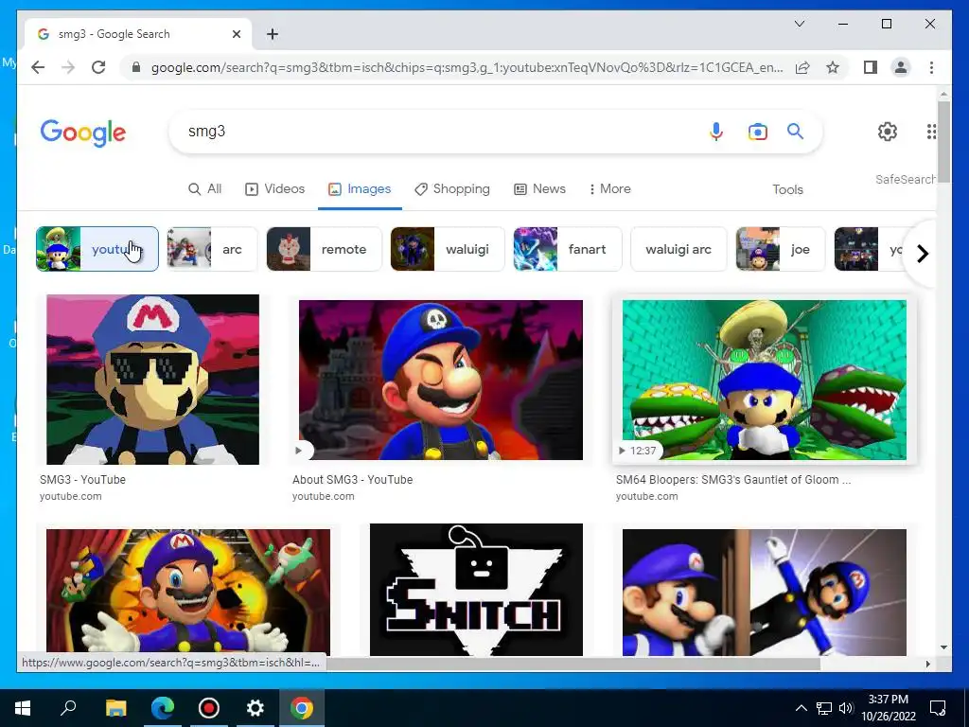The height and width of the screenshot is (727, 969).
Task: Open the Google apps grid
Action: tap(931, 131)
